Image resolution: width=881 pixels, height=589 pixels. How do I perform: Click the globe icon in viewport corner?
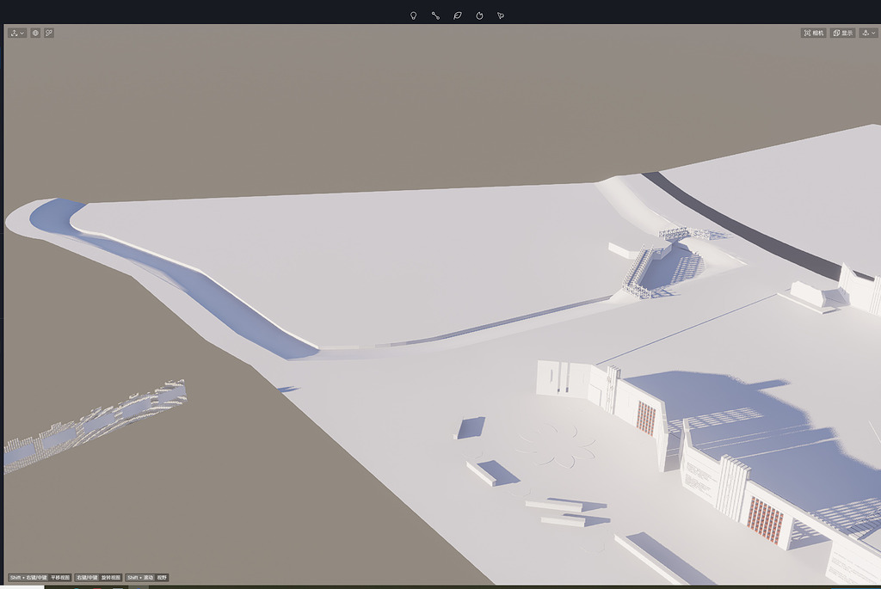click(35, 33)
